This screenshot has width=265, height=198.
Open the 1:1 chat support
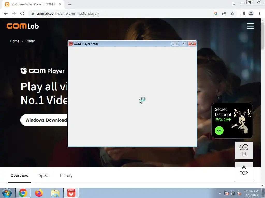(x=244, y=150)
